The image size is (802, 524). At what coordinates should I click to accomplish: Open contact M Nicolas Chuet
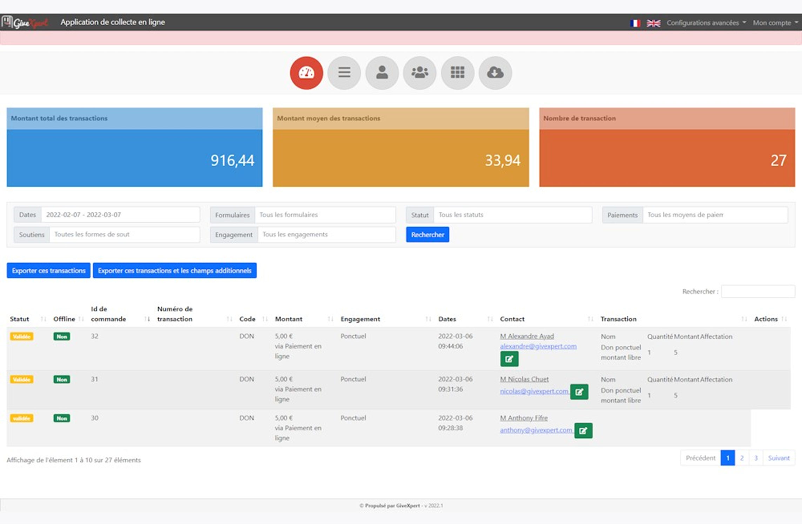[x=524, y=379]
